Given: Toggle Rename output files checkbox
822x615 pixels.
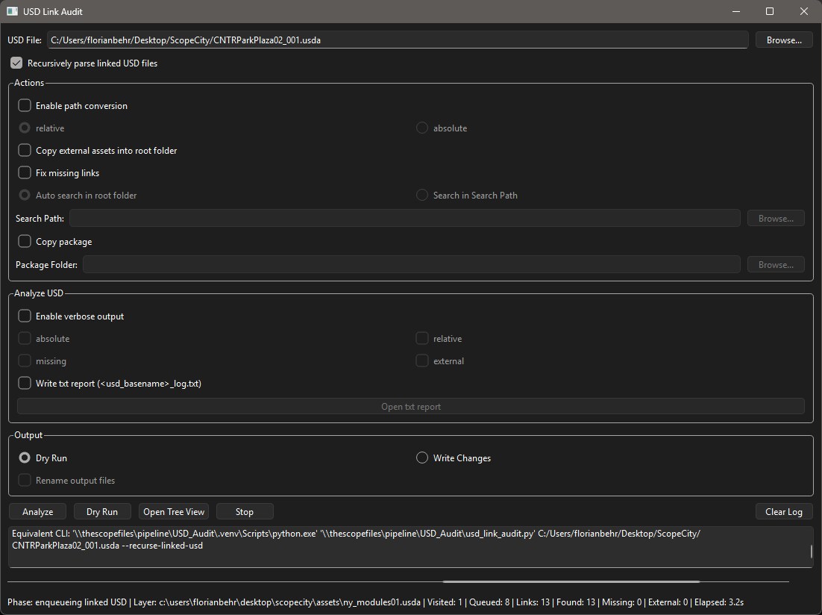Looking at the screenshot, I should pos(25,480).
